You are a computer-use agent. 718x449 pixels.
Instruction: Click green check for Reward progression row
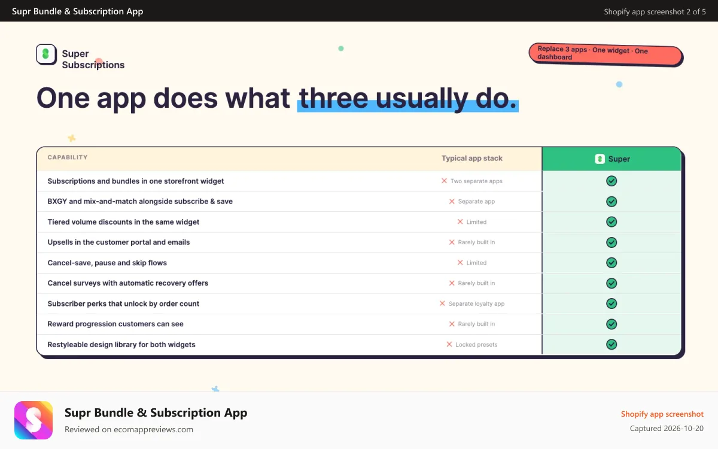tap(611, 324)
